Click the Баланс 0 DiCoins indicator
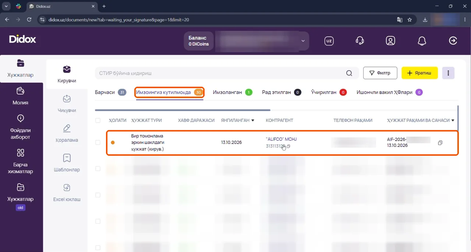 198,41
